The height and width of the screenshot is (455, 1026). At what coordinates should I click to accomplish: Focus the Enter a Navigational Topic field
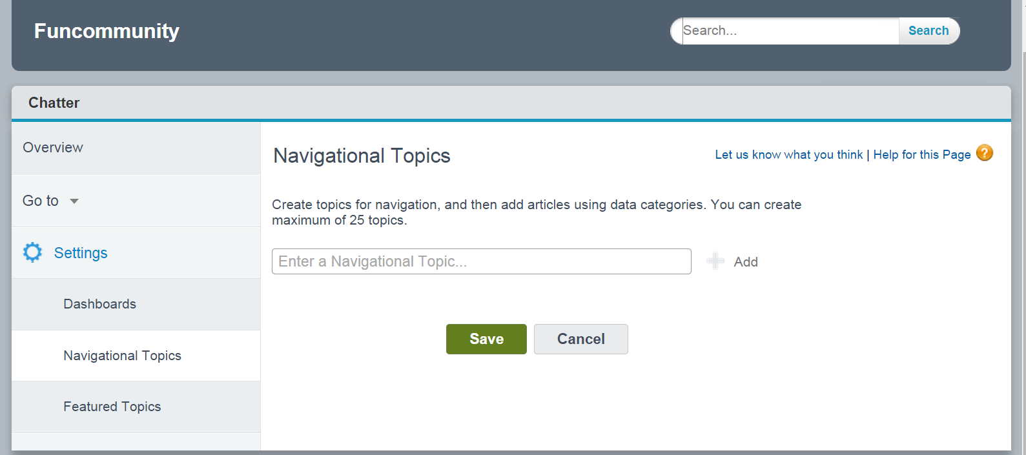pos(481,261)
